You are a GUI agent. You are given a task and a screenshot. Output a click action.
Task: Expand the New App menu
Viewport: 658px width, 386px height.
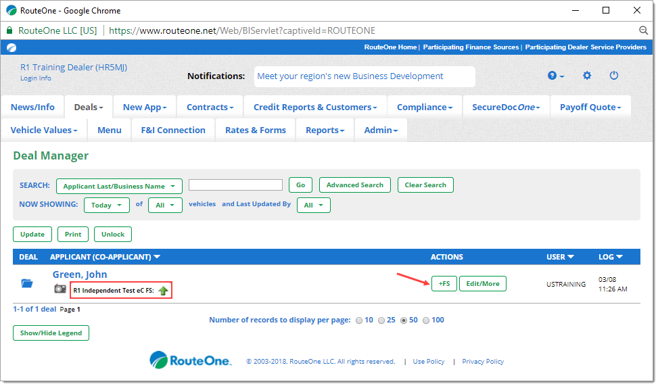(x=144, y=107)
